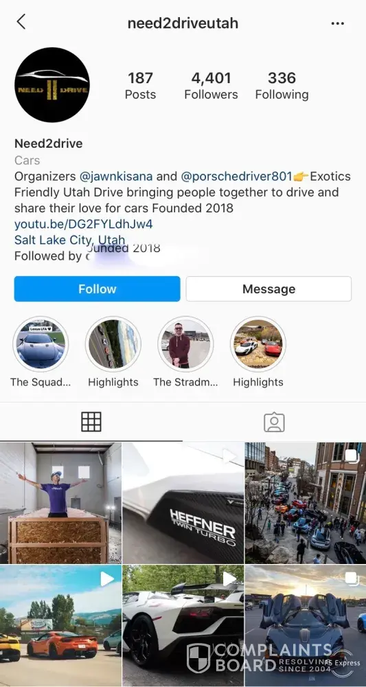Open the youtu.be/DG2FYLdhJw4 link
The image size is (366, 687).
[84, 224]
